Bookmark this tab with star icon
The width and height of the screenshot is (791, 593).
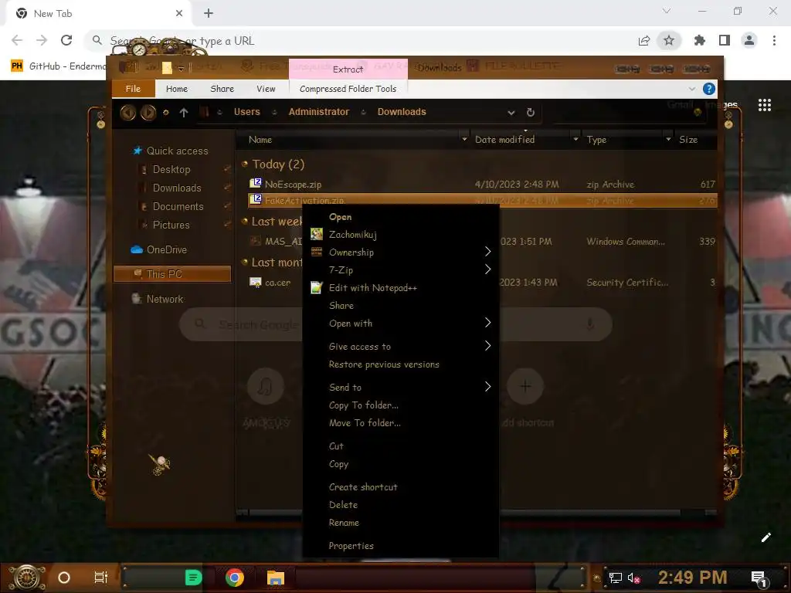pos(669,40)
